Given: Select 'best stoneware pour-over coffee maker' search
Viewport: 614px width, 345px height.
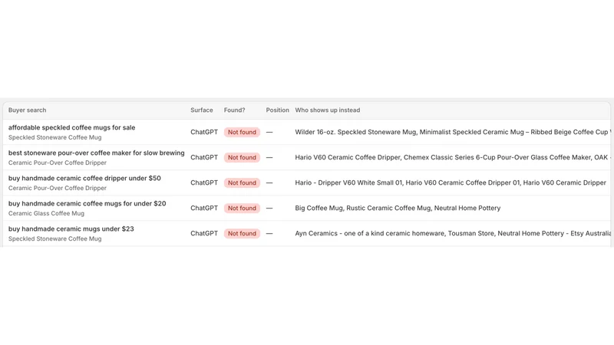Looking at the screenshot, I should click(x=97, y=153).
